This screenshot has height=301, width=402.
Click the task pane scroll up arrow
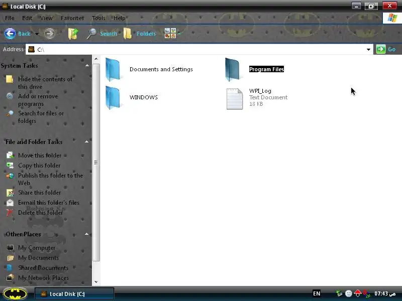(x=96, y=59)
